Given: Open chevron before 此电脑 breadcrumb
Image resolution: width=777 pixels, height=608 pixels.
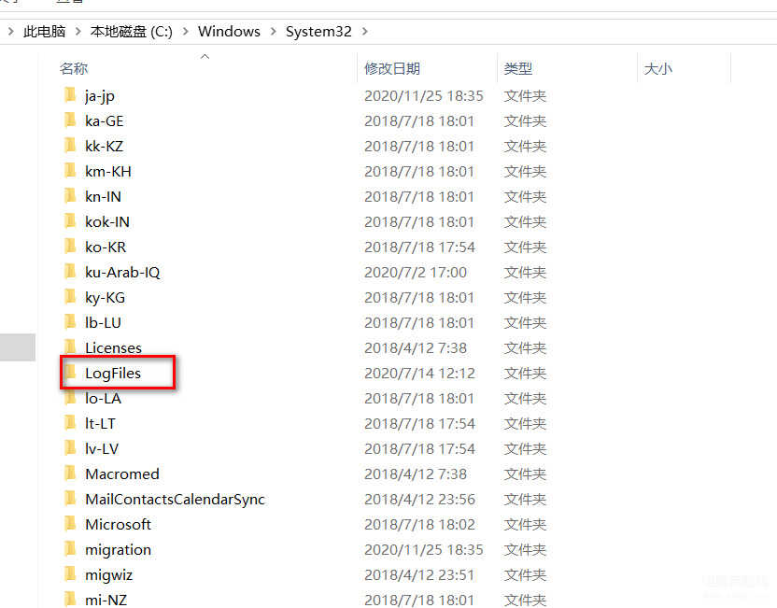Looking at the screenshot, I should (11, 32).
